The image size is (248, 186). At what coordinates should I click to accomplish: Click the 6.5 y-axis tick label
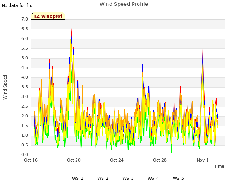24,29
